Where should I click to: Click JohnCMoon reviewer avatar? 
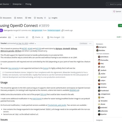[x=99, y=57]
